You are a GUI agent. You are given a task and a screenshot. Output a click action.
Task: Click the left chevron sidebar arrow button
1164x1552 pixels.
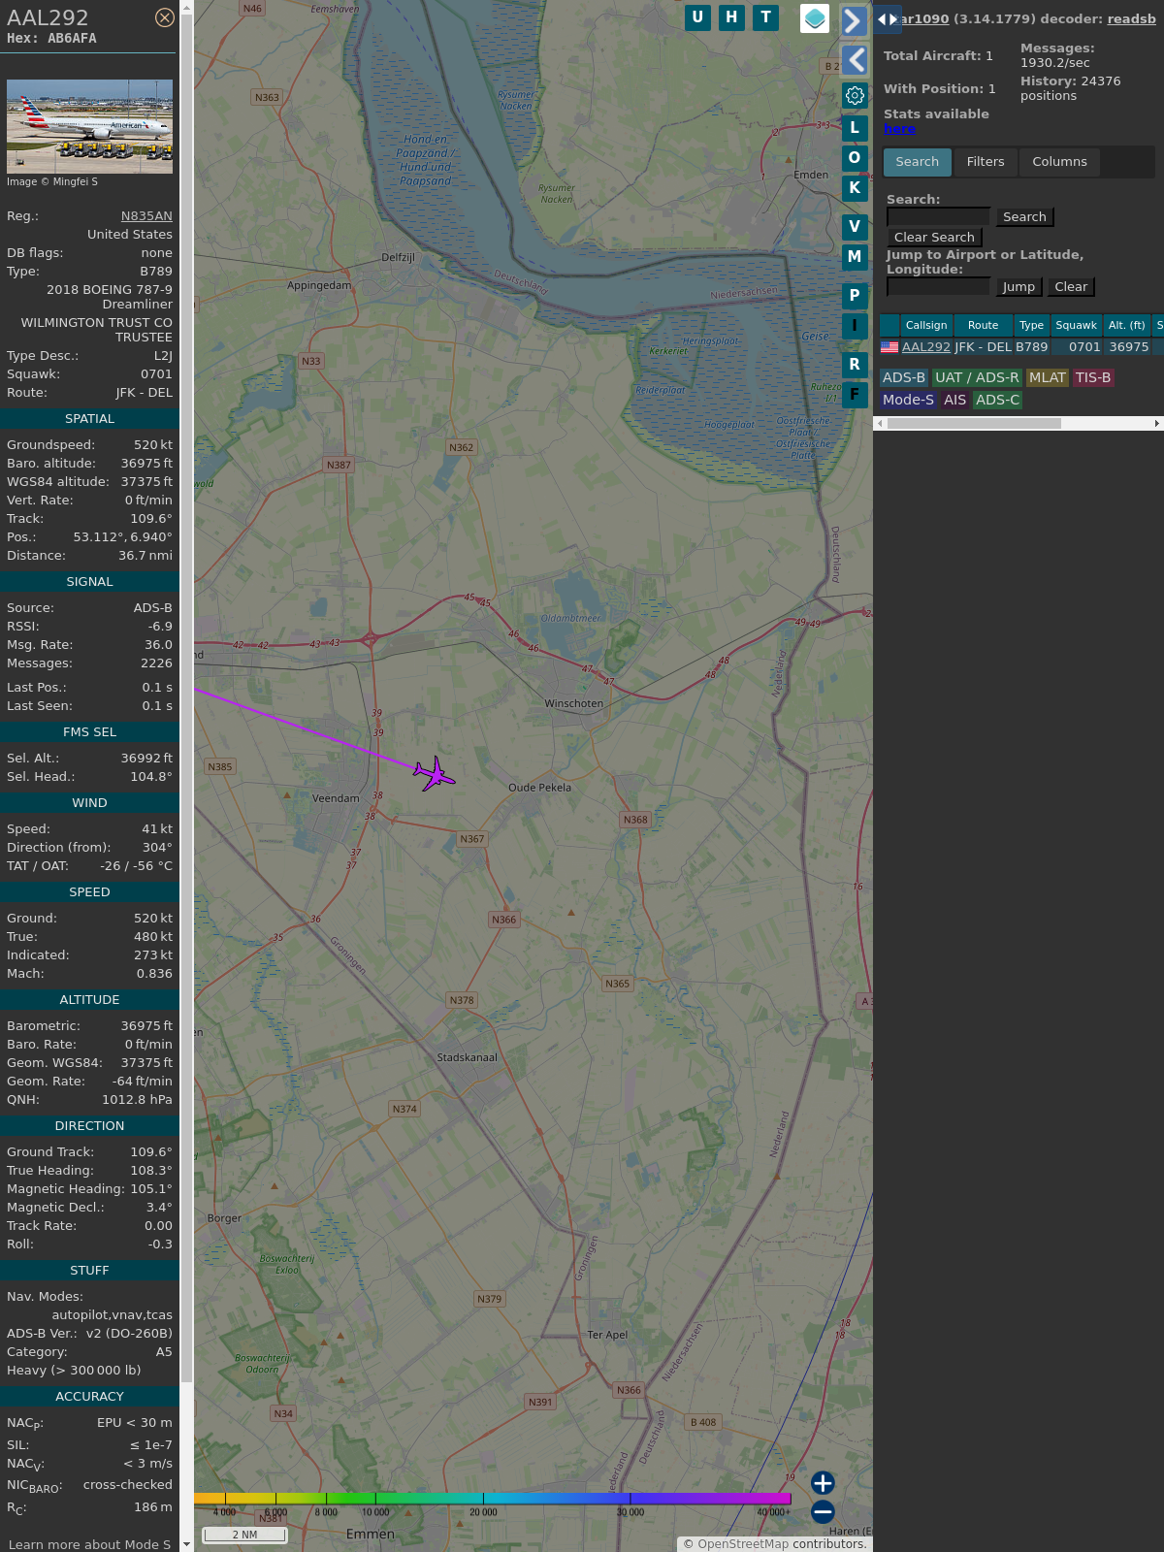(854, 60)
